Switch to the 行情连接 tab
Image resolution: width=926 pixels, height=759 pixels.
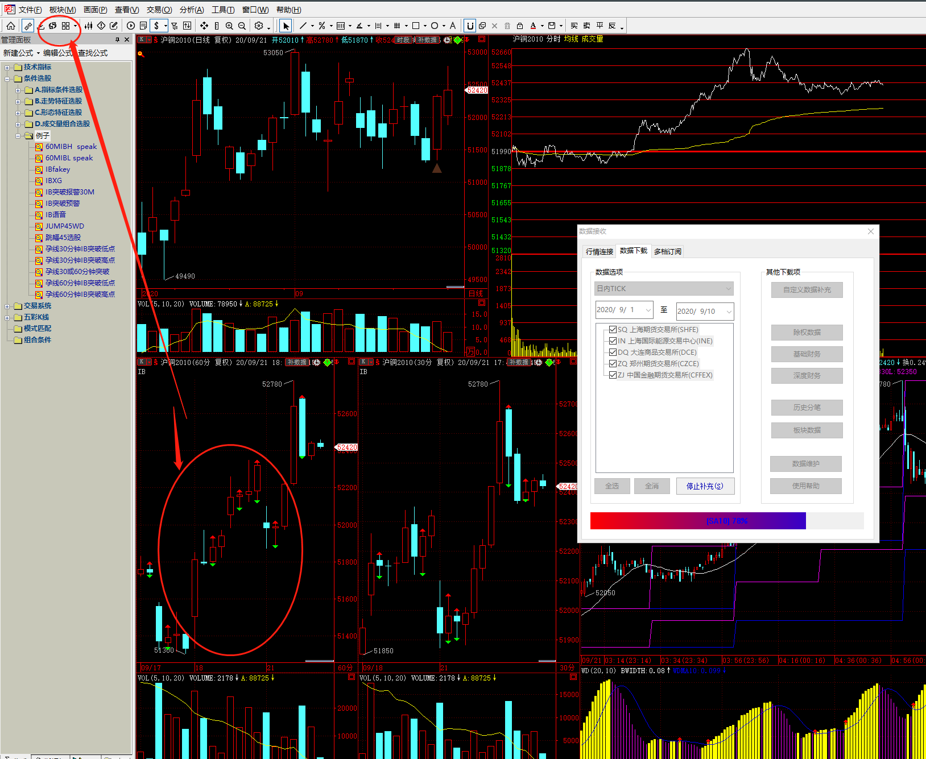[x=600, y=252]
